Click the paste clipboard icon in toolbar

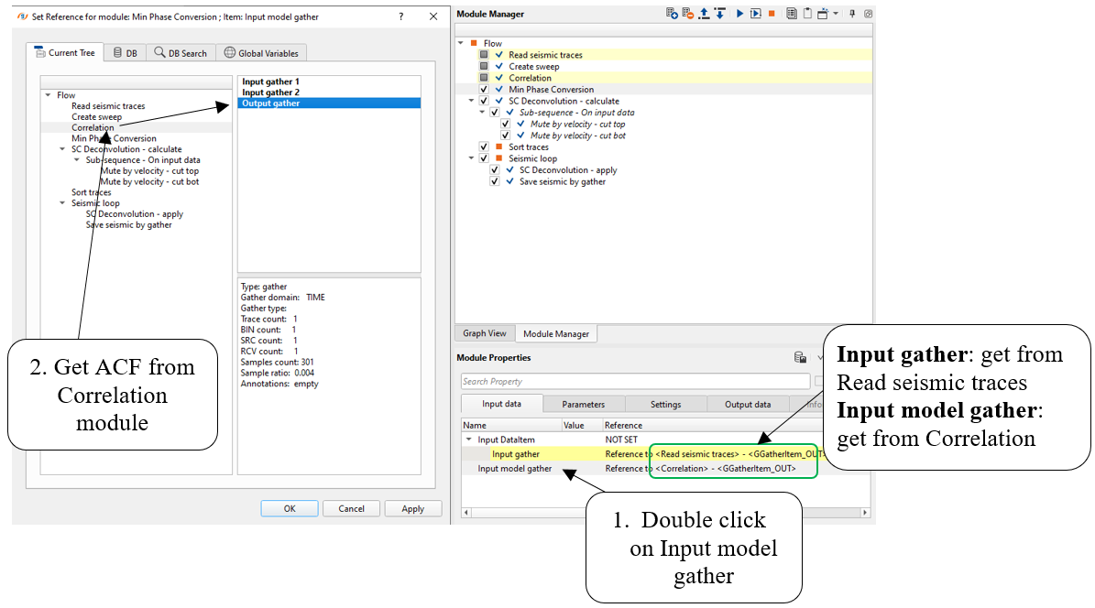[x=806, y=14]
